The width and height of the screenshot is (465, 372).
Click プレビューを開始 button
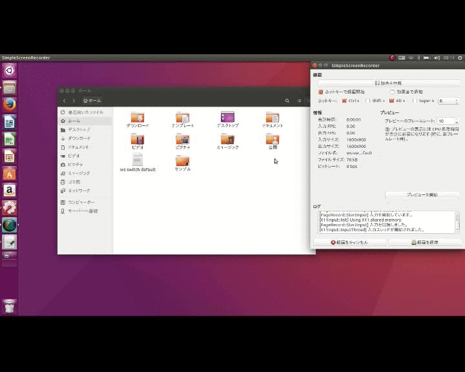(422, 194)
